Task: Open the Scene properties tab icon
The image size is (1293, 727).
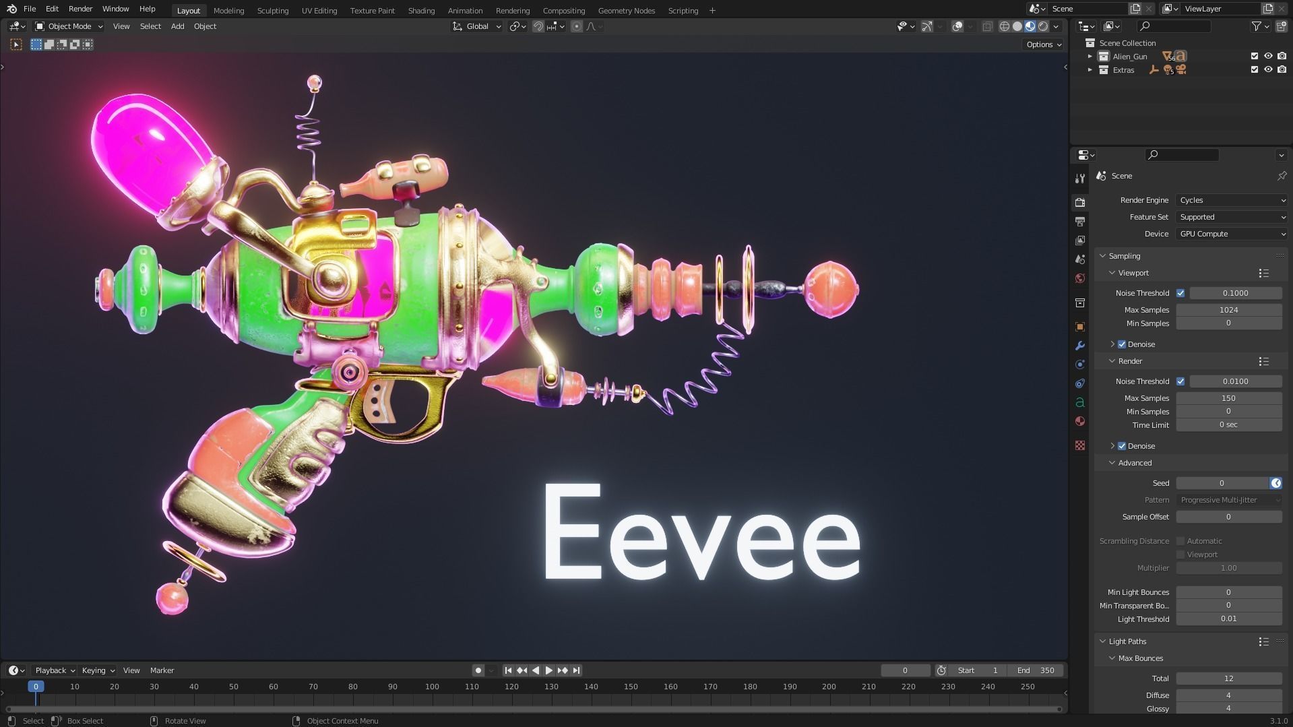Action: coord(1080,259)
